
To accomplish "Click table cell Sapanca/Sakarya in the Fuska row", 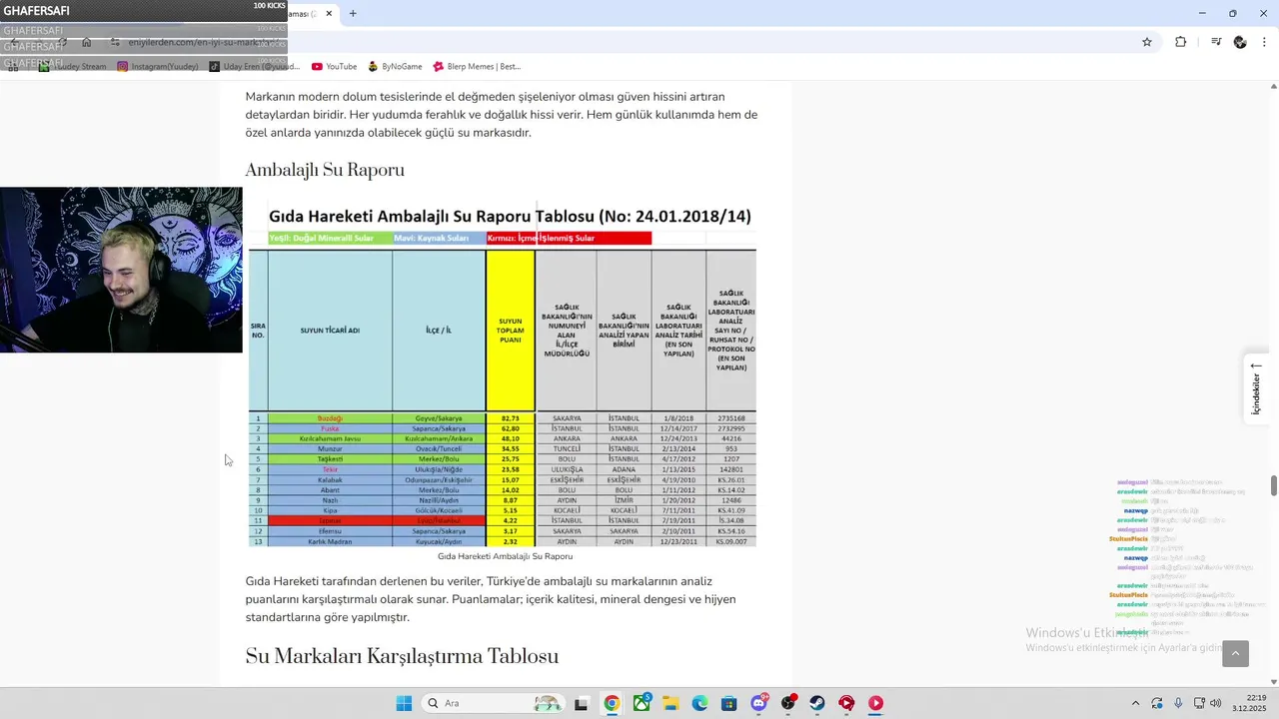I will [439, 428].
